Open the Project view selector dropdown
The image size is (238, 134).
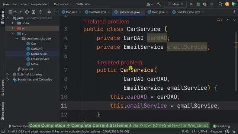[15, 12]
